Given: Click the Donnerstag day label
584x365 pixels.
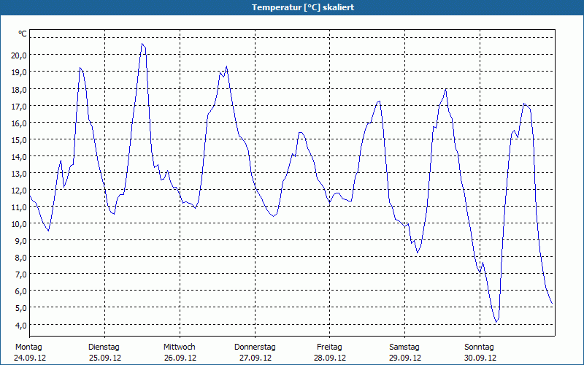Looking at the screenshot, I should point(255,347).
